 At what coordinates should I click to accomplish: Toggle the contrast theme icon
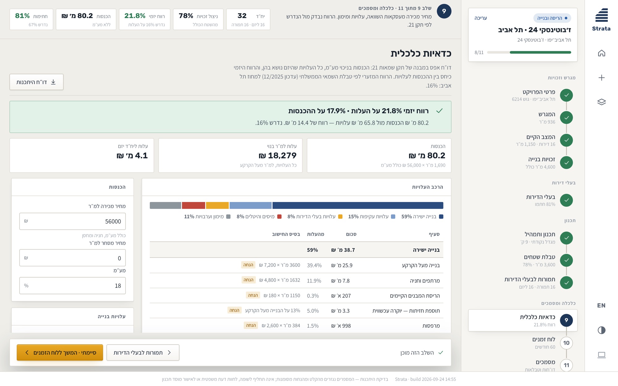[601, 330]
